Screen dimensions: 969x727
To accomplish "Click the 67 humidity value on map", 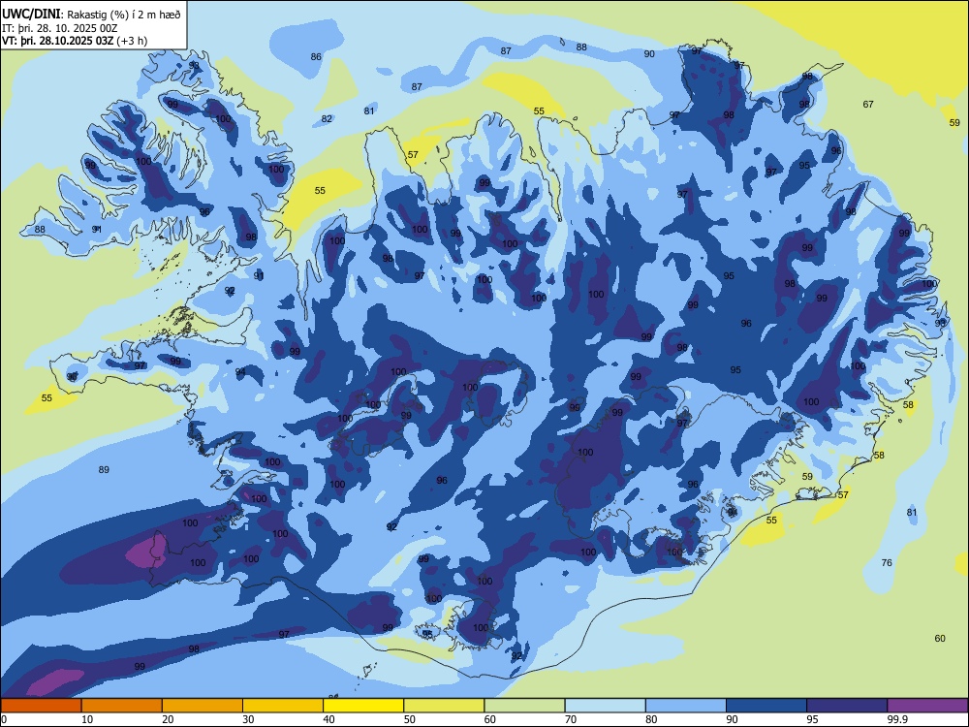I will coord(868,105).
